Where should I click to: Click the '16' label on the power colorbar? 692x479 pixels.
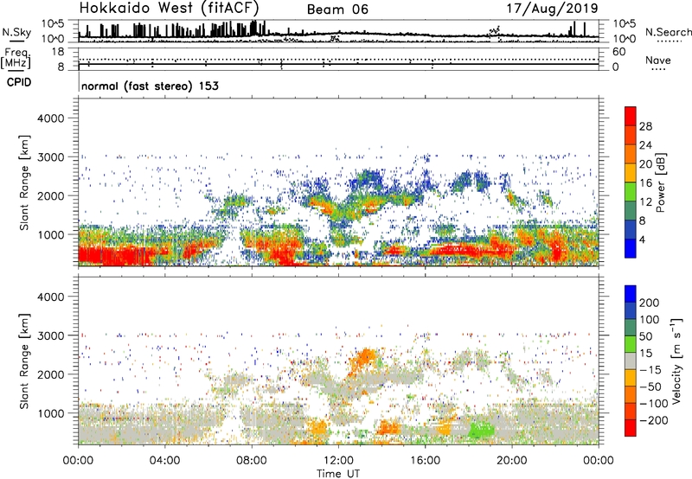coord(645,183)
